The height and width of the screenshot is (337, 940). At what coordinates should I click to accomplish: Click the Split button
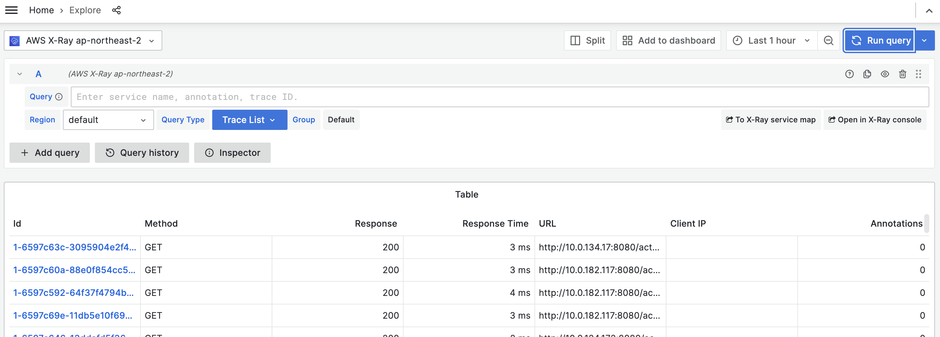pyautogui.click(x=587, y=40)
